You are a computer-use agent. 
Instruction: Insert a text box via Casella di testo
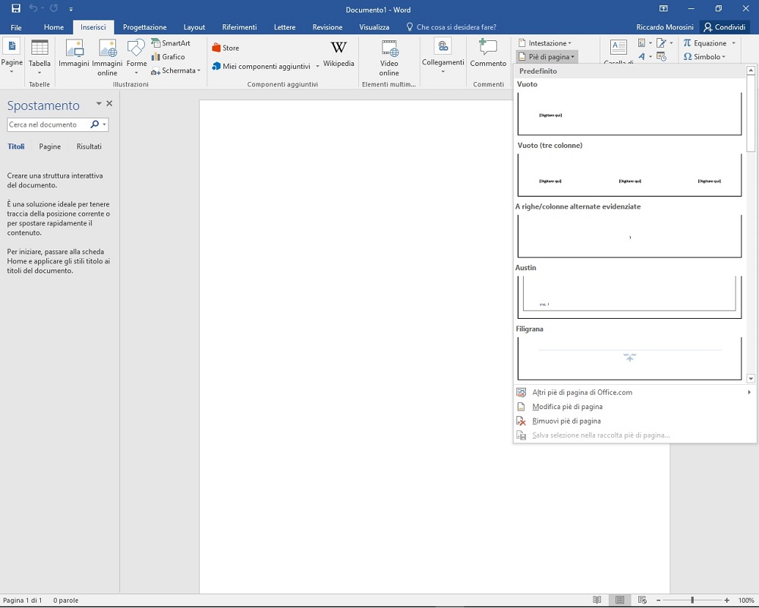point(619,52)
